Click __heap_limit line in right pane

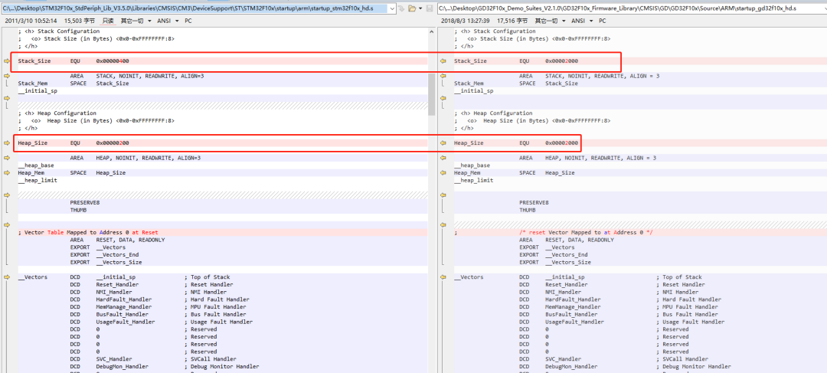coord(474,180)
